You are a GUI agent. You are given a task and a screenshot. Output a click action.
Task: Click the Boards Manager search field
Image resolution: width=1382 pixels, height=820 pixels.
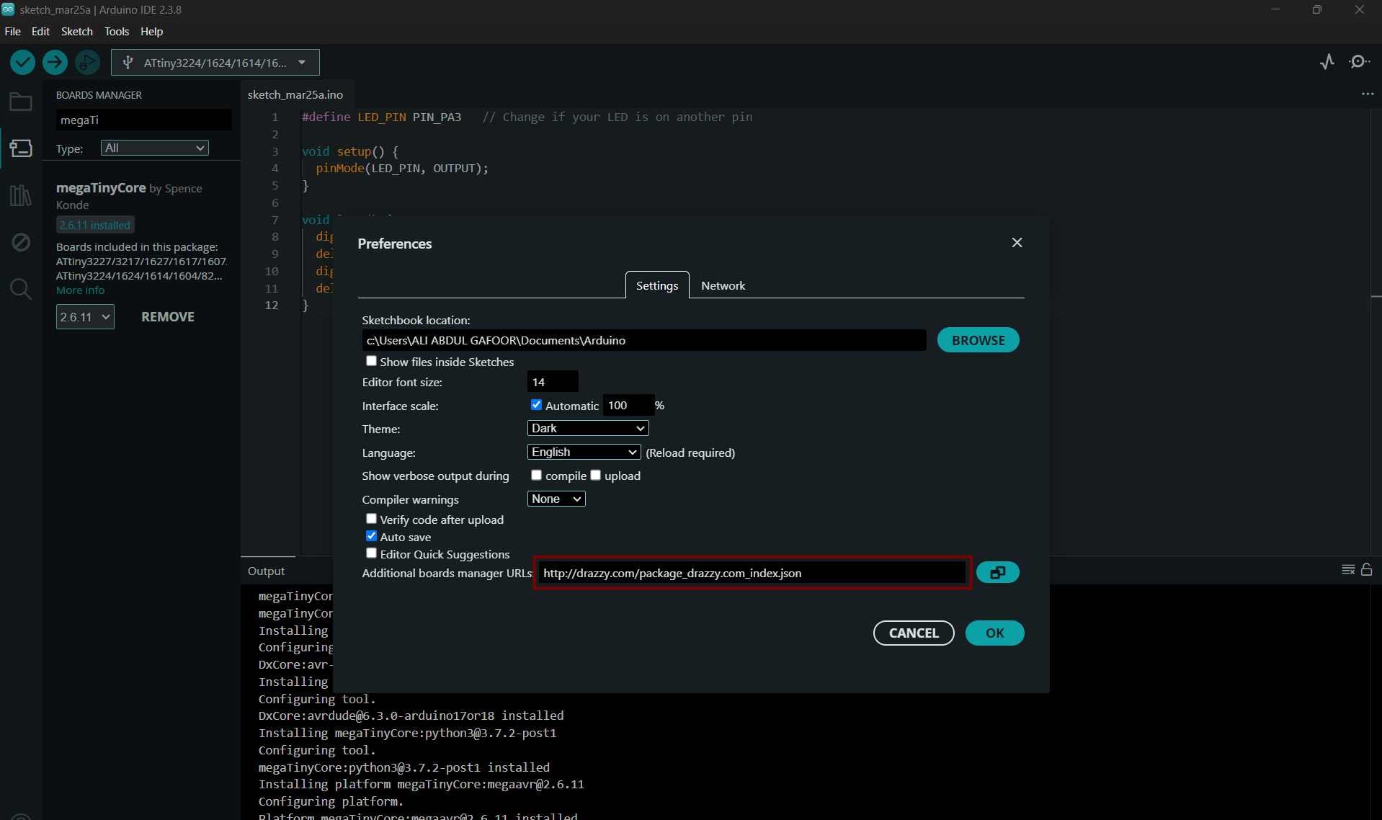click(x=144, y=120)
